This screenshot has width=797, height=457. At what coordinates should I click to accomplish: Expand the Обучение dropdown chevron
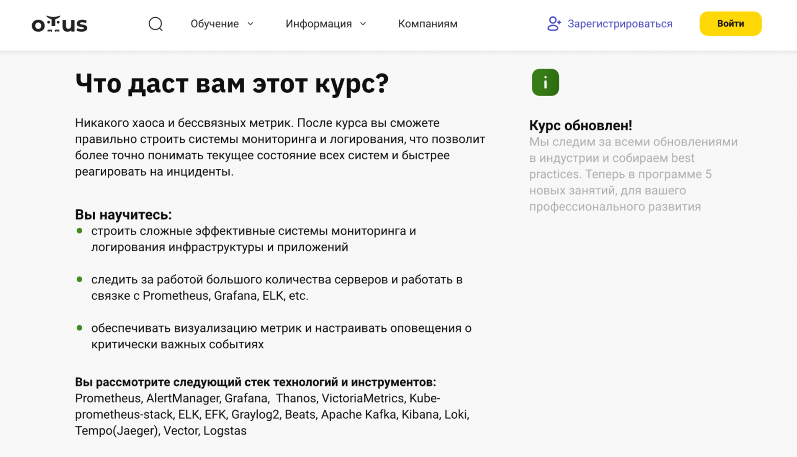(x=250, y=24)
